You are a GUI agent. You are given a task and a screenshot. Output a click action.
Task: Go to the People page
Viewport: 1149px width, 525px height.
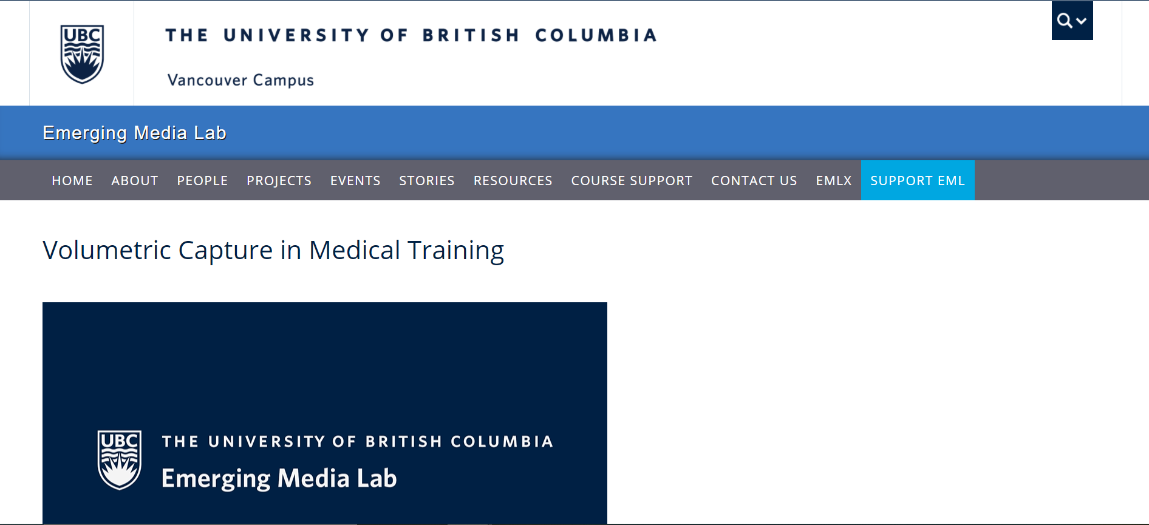tap(202, 180)
